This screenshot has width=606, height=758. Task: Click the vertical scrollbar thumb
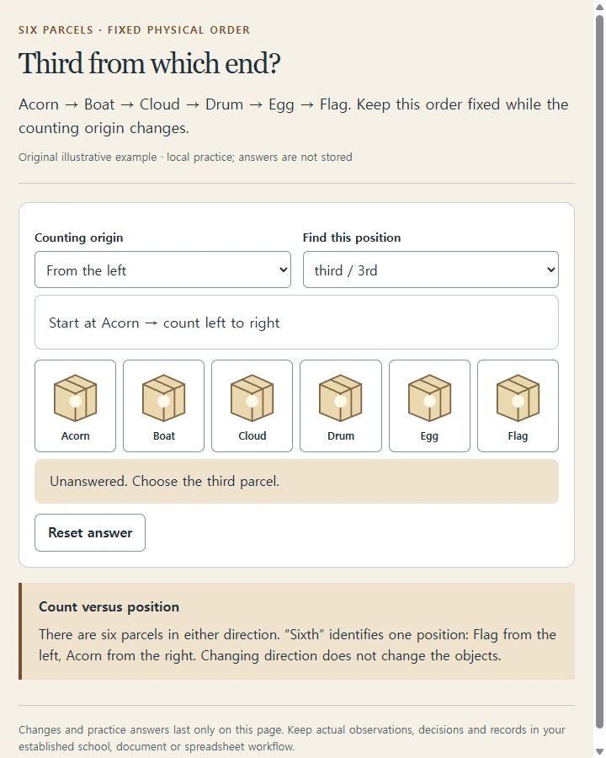pos(599,371)
